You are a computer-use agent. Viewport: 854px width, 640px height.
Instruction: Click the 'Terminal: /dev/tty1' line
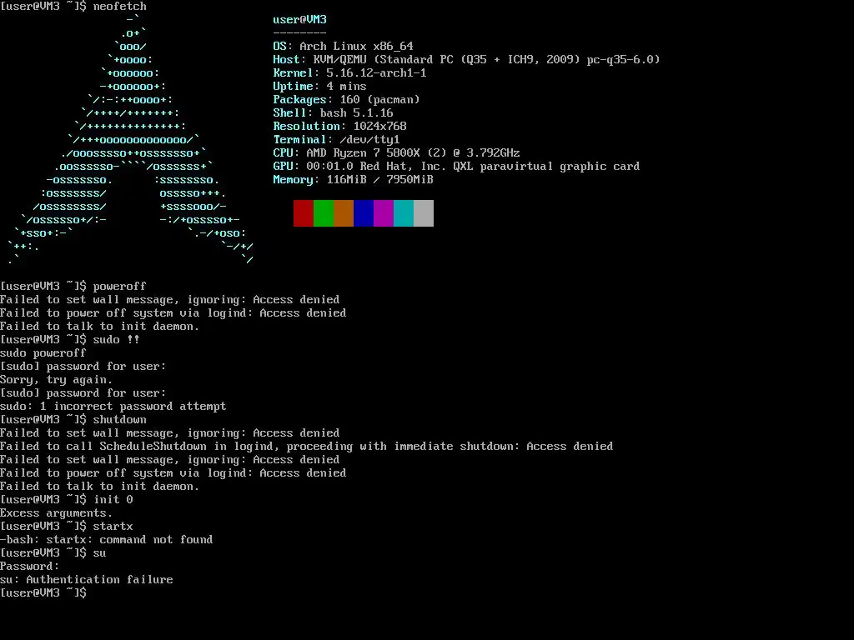click(x=337, y=139)
